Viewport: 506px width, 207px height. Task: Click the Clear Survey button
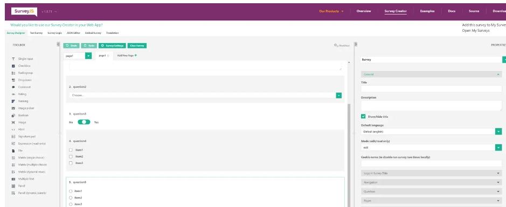pyautogui.click(x=137, y=46)
